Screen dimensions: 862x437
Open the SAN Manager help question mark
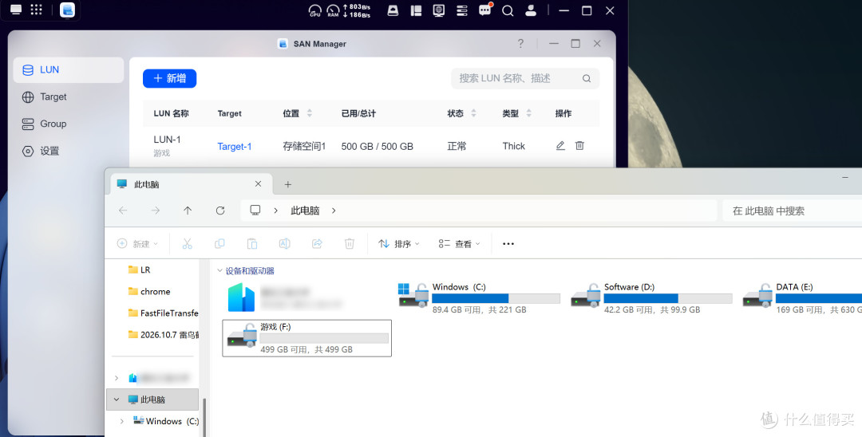[520, 43]
